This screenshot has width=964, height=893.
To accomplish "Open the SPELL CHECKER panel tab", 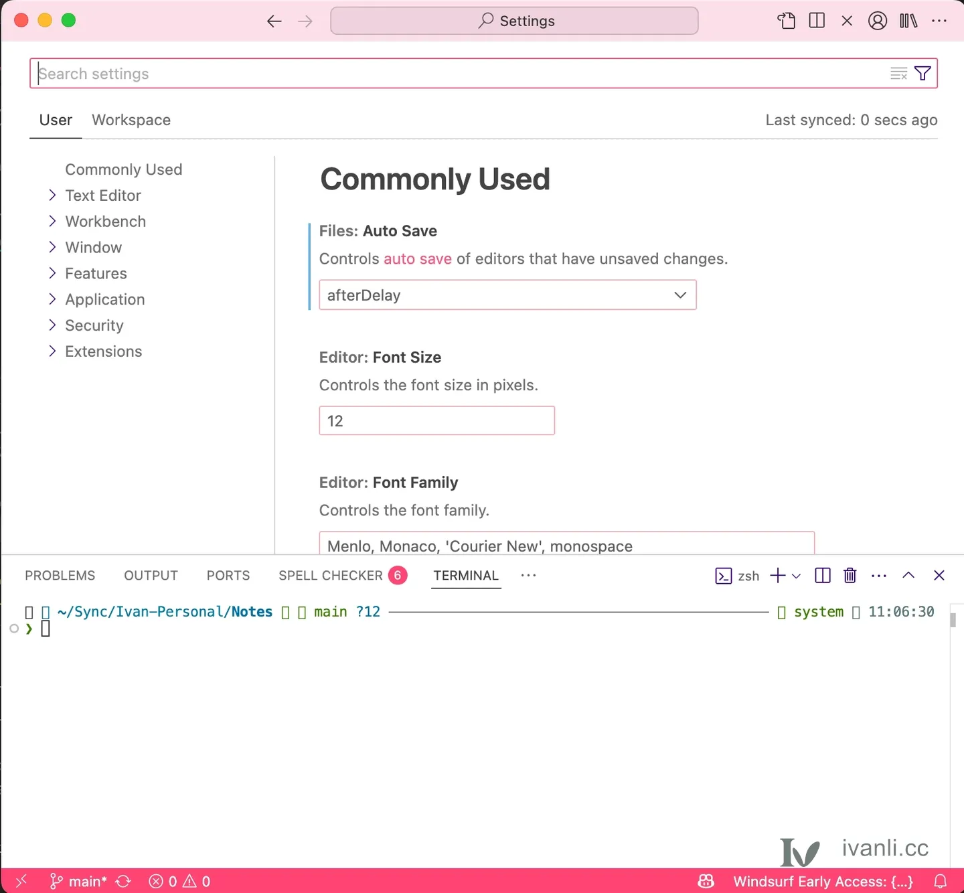I will (x=343, y=576).
